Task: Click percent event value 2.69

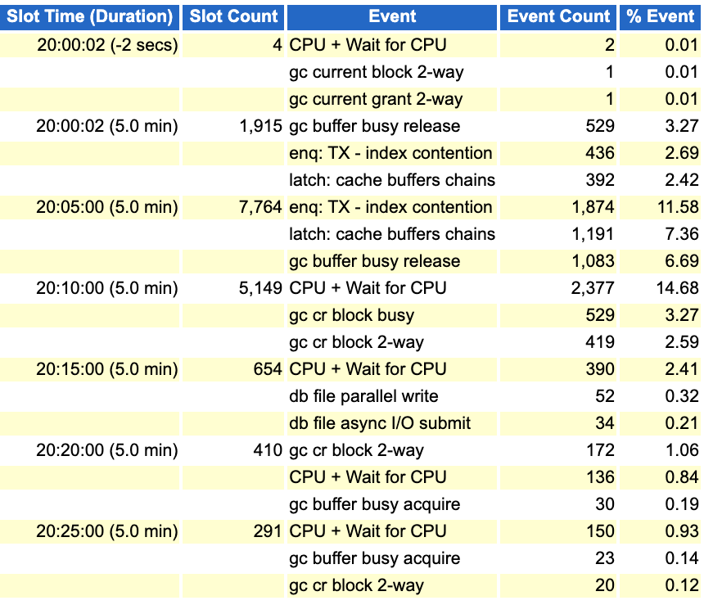Action: 682,153
